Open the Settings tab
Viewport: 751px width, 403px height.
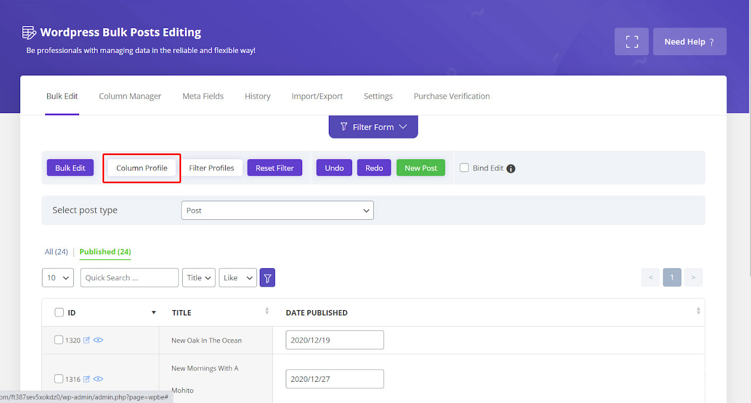(378, 96)
